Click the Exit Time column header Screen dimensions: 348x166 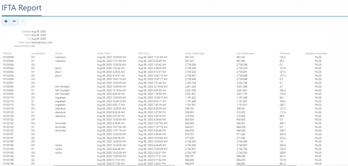tap(144, 54)
